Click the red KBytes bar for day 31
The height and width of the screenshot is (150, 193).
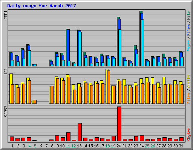181,139
